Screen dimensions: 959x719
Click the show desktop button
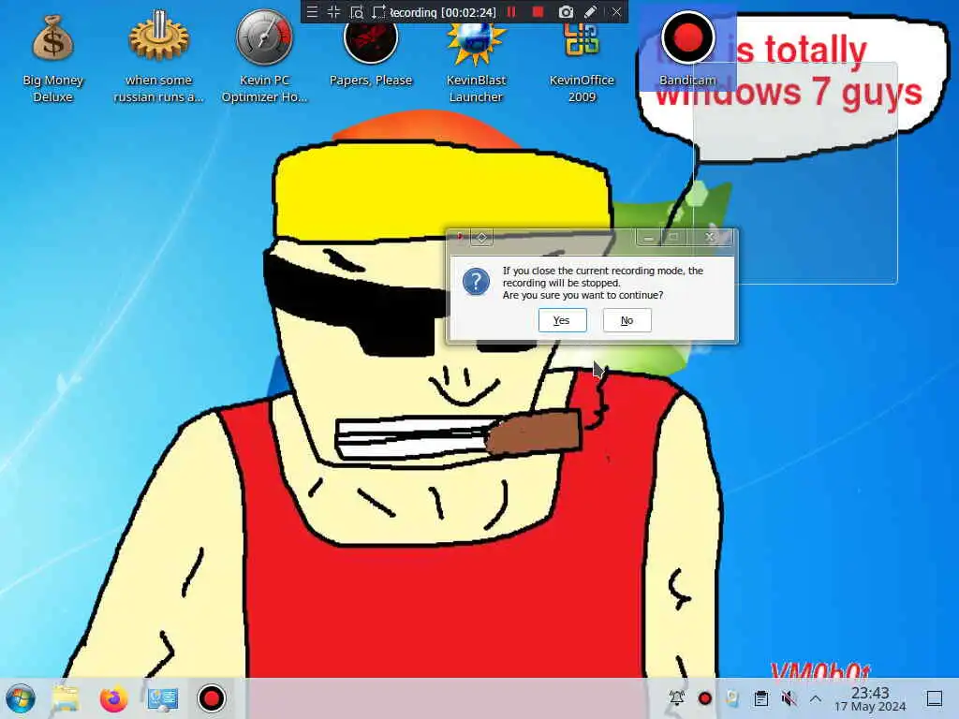(x=935, y=698)
